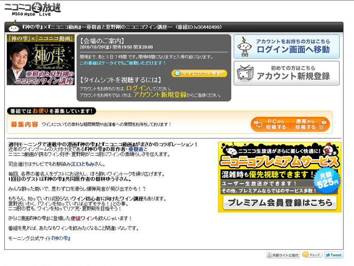The height and width of the screenshot is (266, 354).
Task: Click the 混雑時も優先視聴できます text
Action: [267, 174]
